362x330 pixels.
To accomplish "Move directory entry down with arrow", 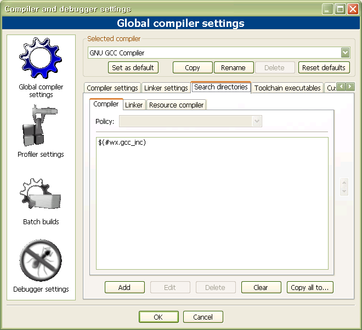I will 344,191.
